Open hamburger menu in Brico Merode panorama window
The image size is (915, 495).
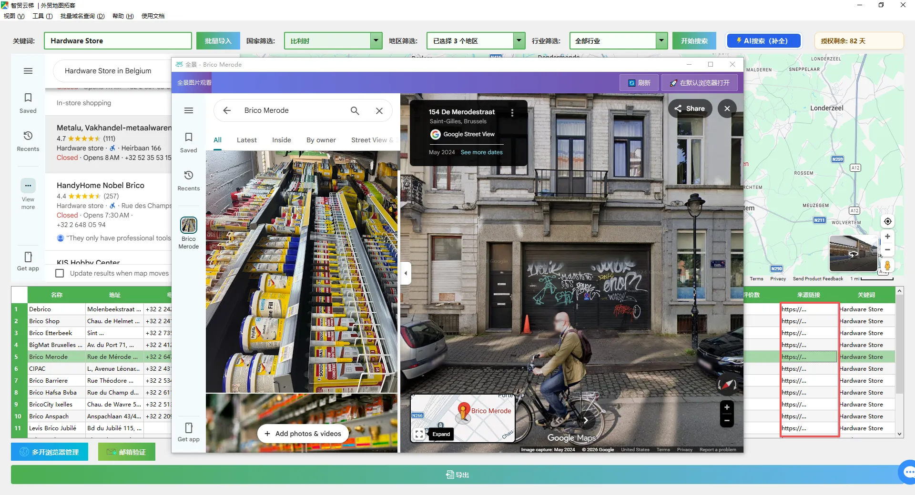189,110
